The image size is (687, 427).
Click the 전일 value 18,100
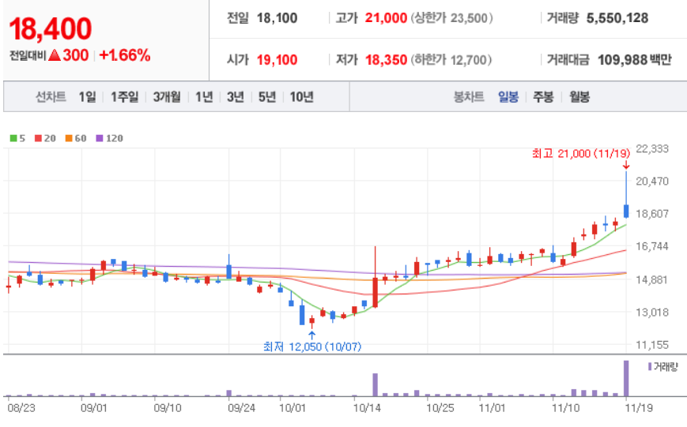click(x=277, y=18)
